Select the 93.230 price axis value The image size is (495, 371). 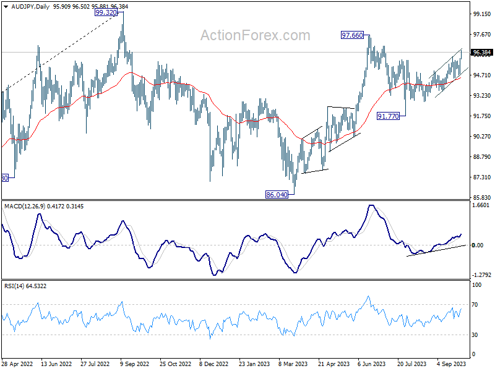click(482, 96)
